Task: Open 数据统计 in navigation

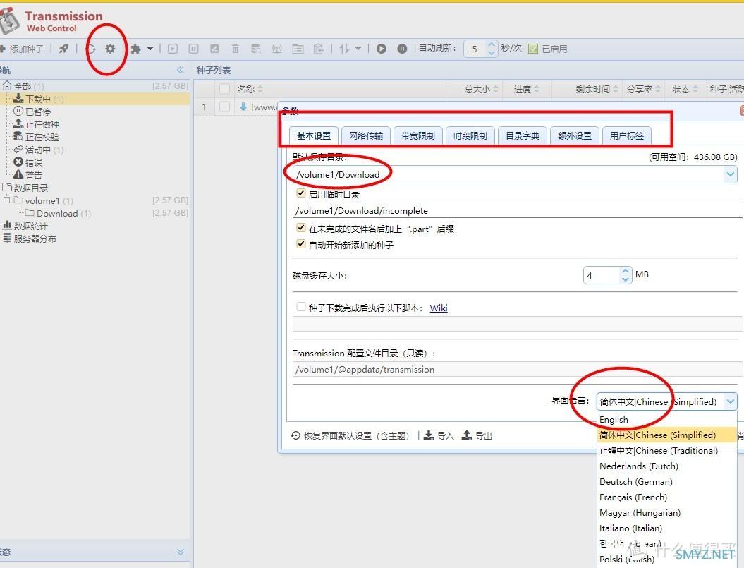Action: pyautogui.click(x=31, y=226)
